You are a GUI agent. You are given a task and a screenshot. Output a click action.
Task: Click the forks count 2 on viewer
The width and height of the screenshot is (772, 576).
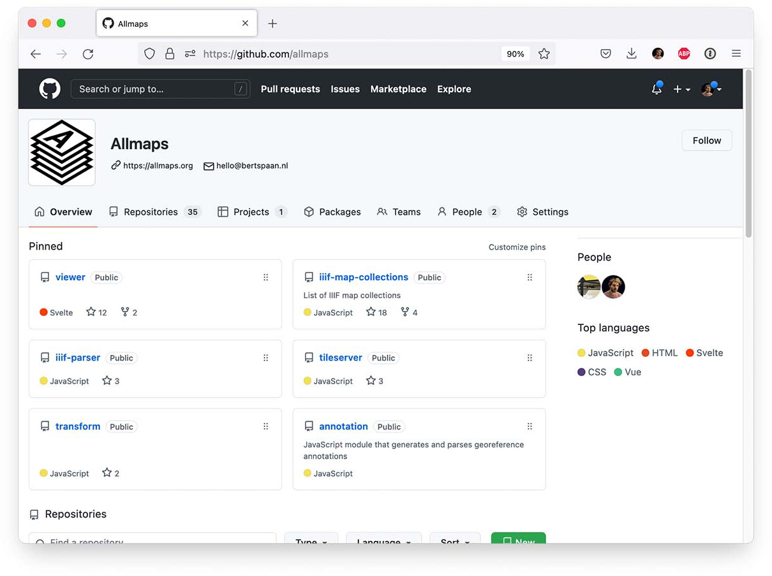point(129,312)
